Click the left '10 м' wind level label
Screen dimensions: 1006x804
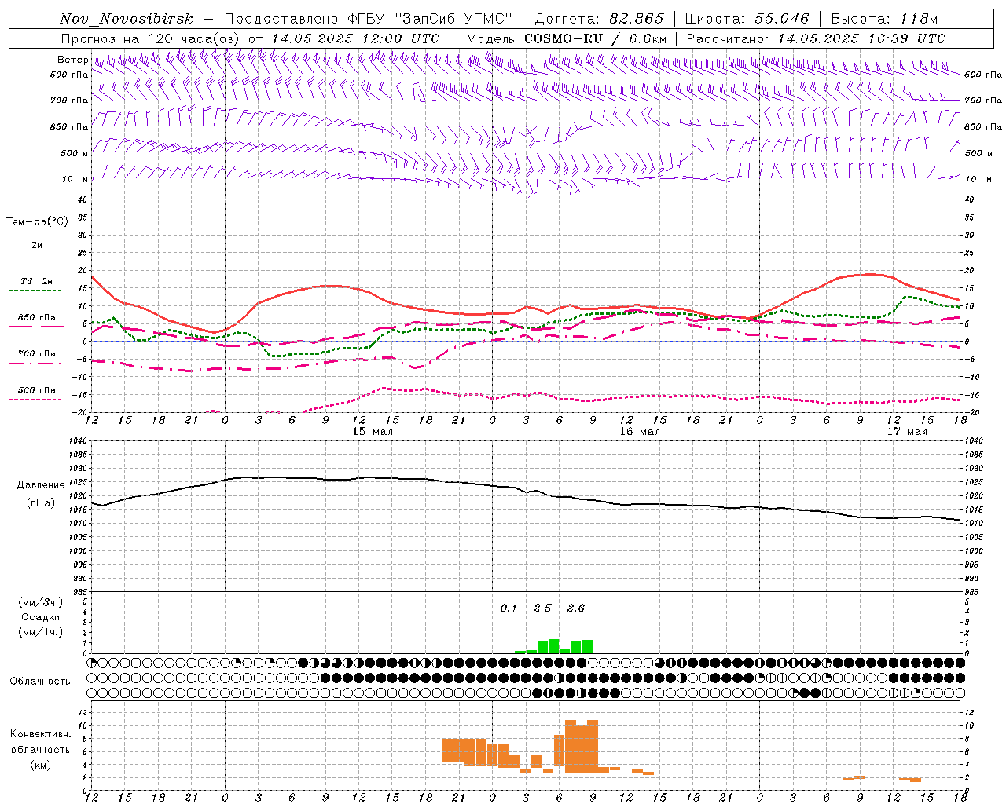click(x=75, y=179)
